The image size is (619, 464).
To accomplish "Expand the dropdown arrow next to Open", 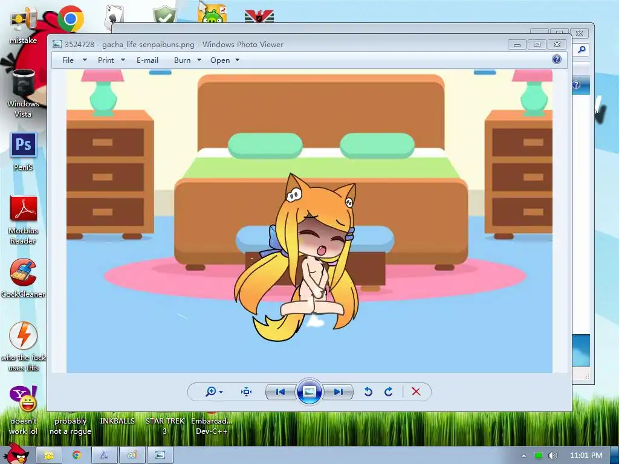I will (237, 60).
